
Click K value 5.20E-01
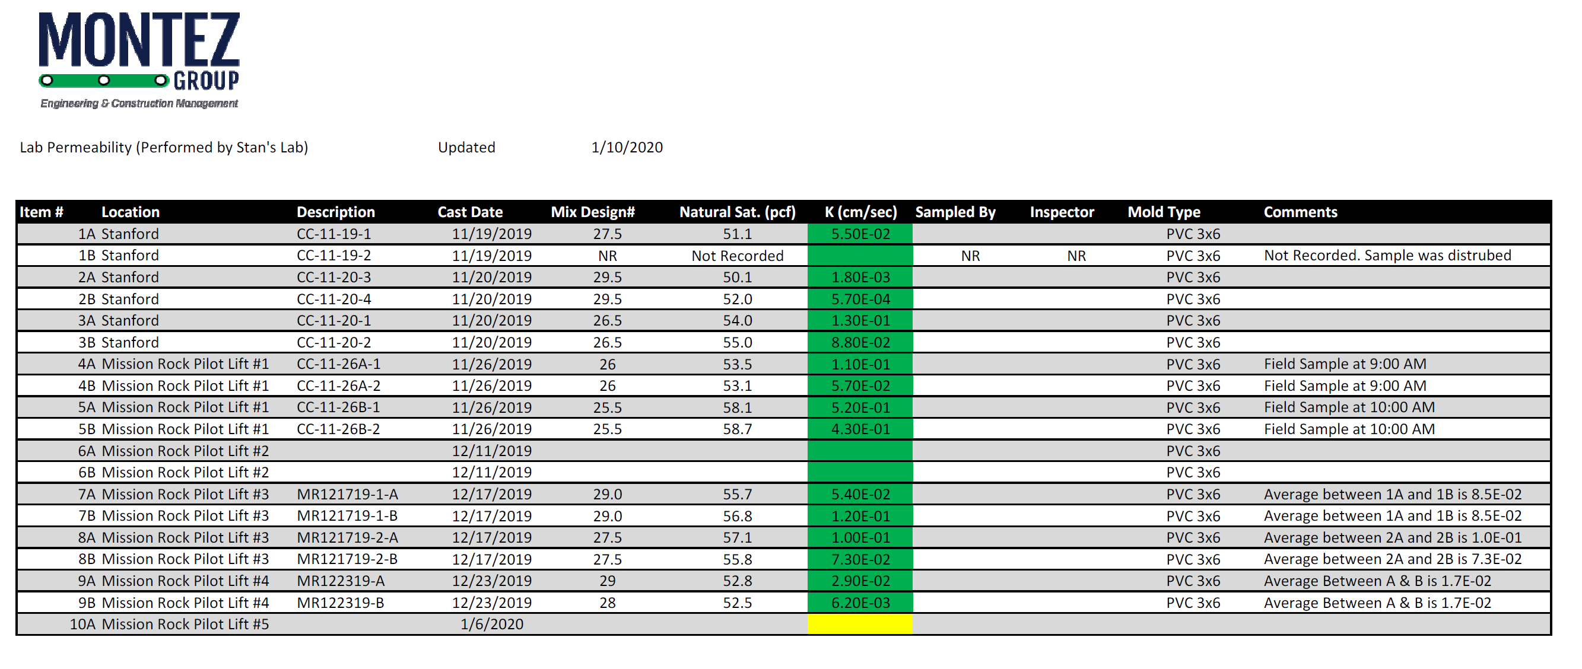click(860, 408)
